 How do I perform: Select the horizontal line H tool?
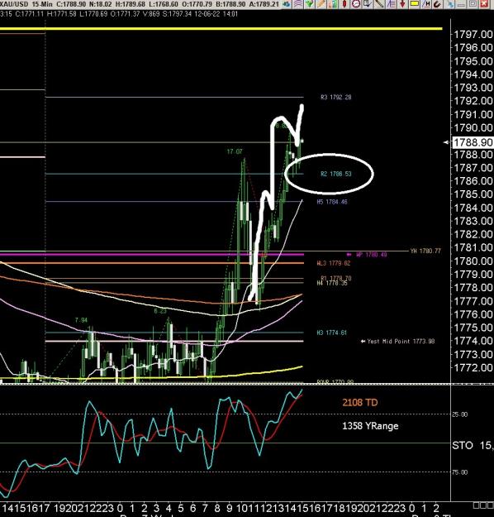[x=426, y=4]
